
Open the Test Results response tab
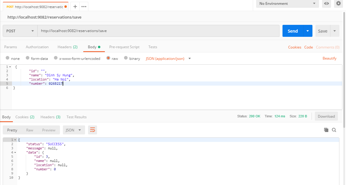tap(76, 117)
